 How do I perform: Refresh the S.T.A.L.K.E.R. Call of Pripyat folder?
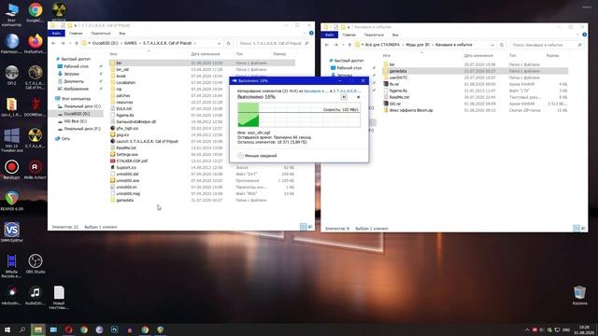(x=228, y=44)
